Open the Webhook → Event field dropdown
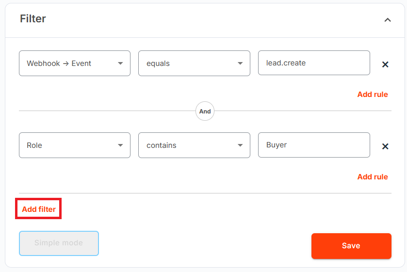The image size is (407, 272). 75,64
